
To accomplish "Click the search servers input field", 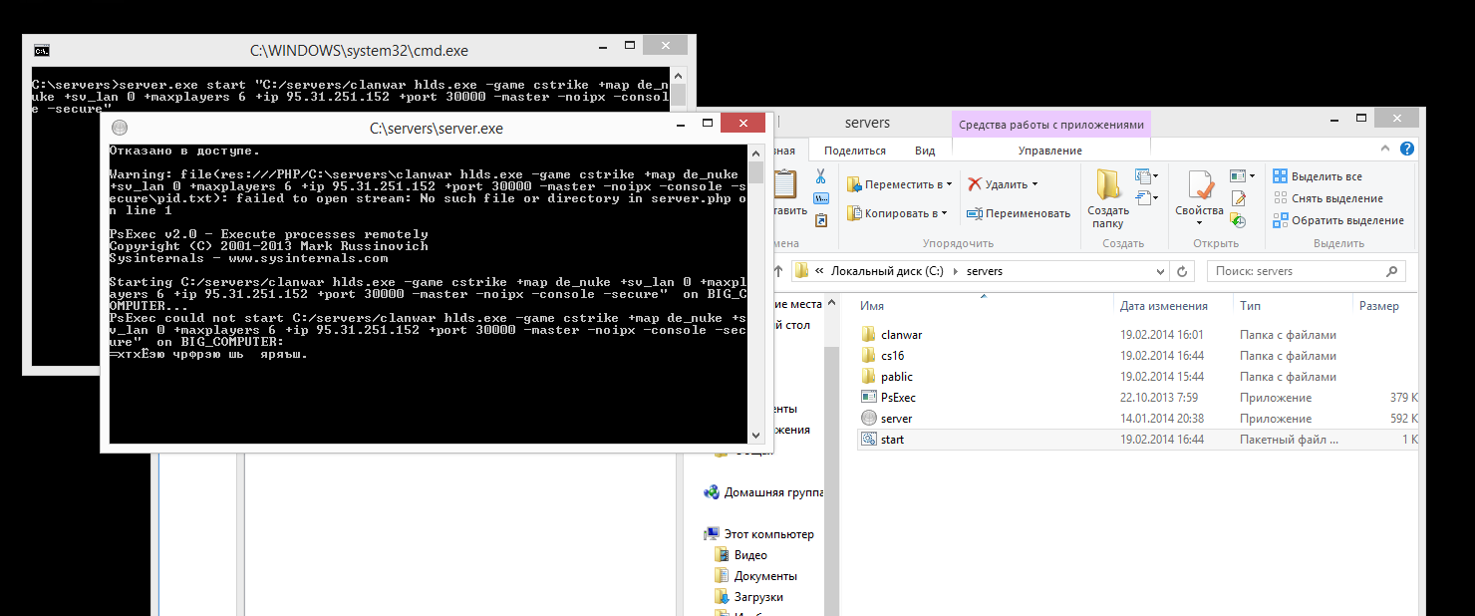I will (x=1296, y=271).
